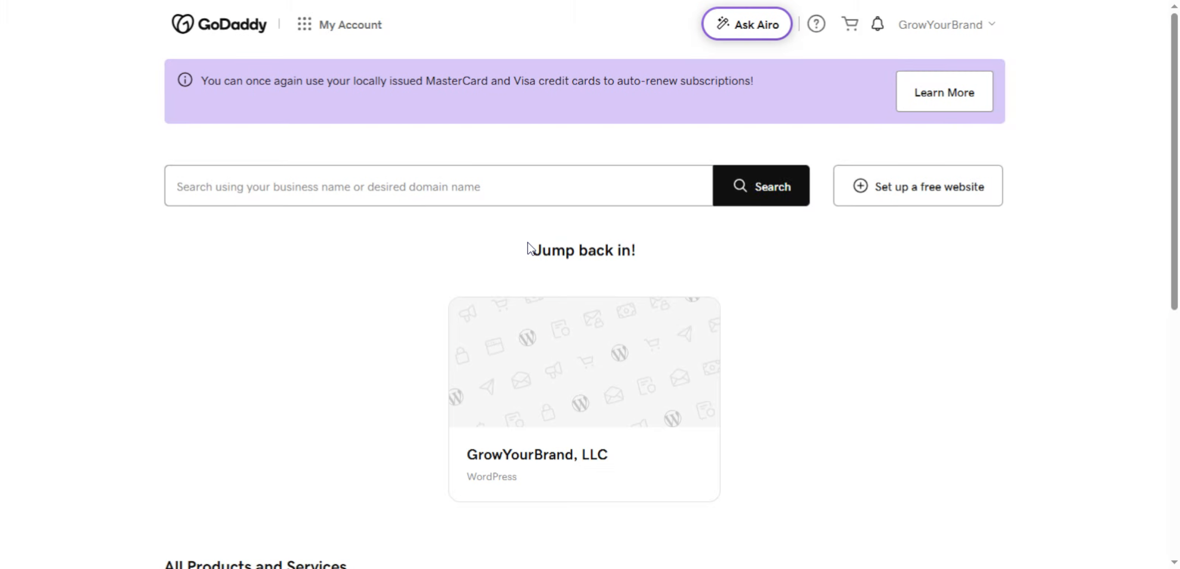
Task: Open the app launcher grid icon
Action: click(x=304, y=24)
